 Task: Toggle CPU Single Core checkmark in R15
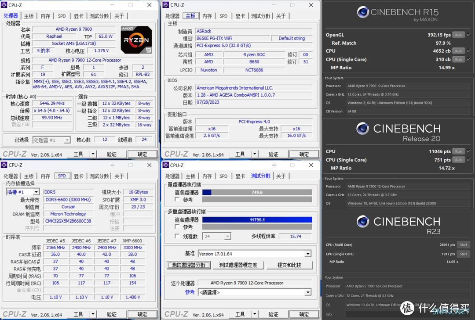point(469,59)
